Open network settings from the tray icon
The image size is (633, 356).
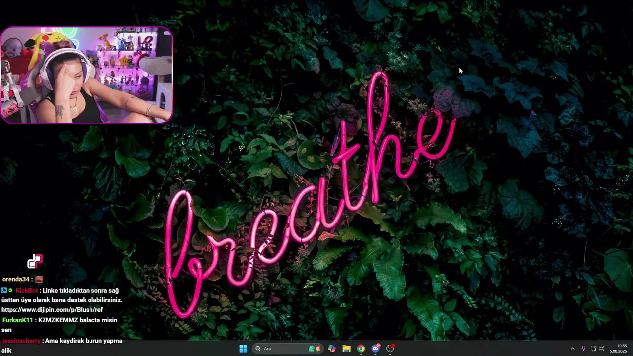coord(593,349)
